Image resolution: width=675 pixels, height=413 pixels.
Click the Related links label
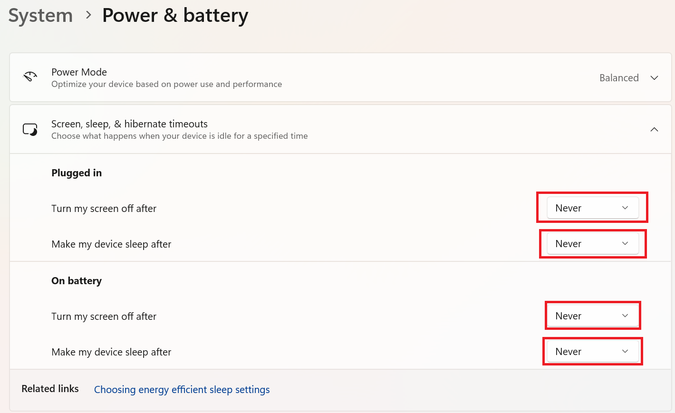50,389
